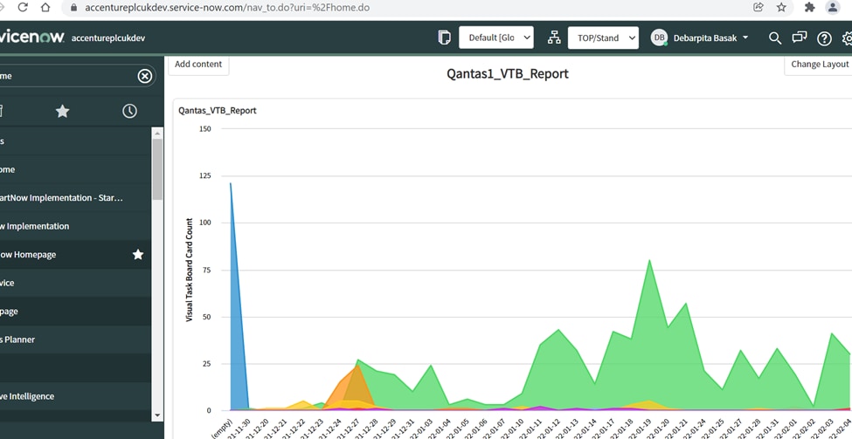This screenshot has width=852, height=439.
Task: Open the Debarpita Basak user menu
Action: [x=710, y=38]
